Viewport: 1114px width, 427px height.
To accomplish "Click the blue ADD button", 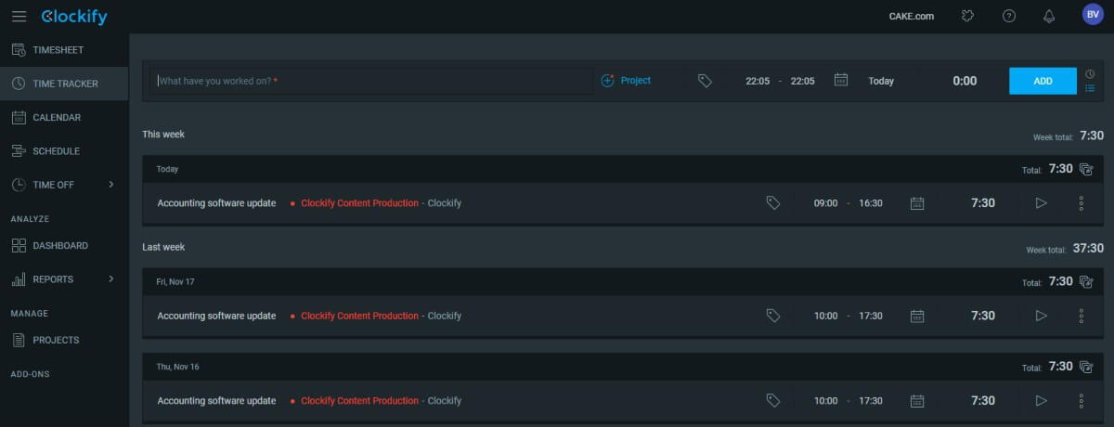I will point(1043,81).
